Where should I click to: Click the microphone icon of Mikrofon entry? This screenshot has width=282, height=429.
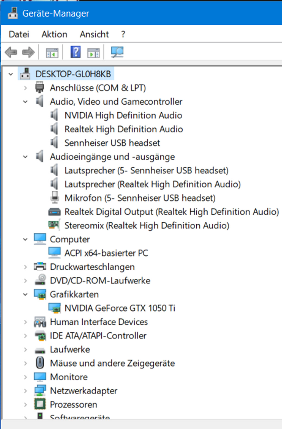pyautogui.click(x=55, y=197)
